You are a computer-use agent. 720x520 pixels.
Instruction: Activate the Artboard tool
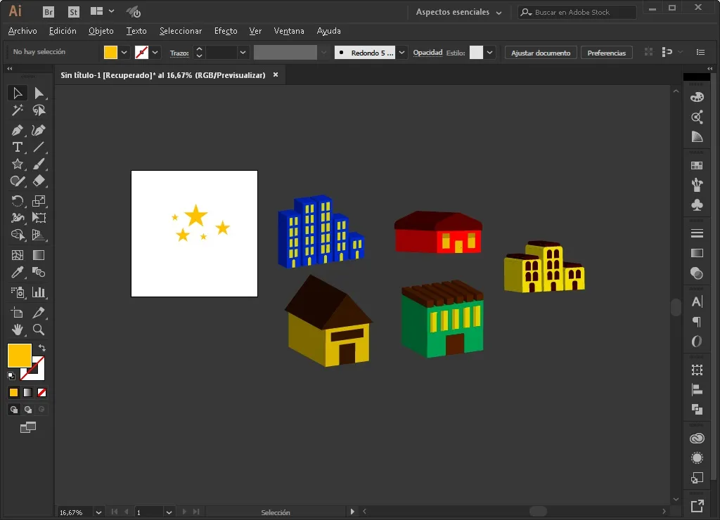point(18,313)
